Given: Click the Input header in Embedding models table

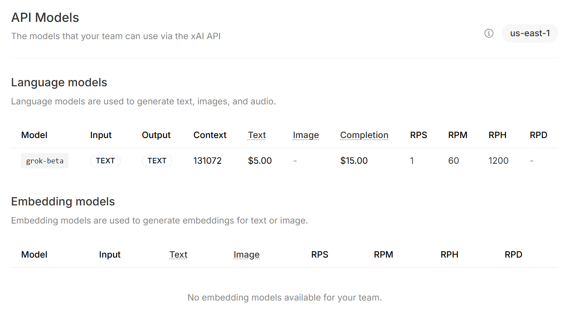Looking at the screenshot, I should pos(110,255).
